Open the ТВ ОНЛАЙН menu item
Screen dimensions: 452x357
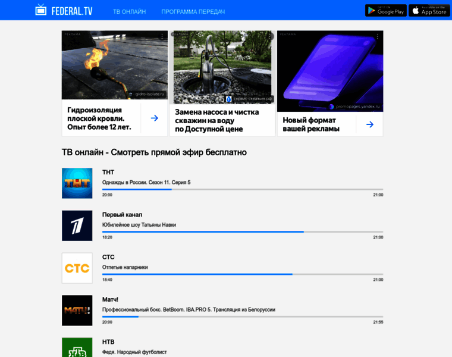point(129,12)
